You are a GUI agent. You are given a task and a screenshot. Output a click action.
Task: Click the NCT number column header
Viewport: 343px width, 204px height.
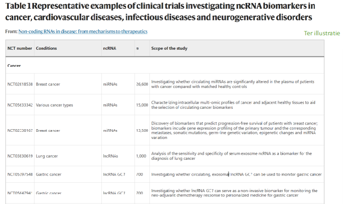coord(20,48)
